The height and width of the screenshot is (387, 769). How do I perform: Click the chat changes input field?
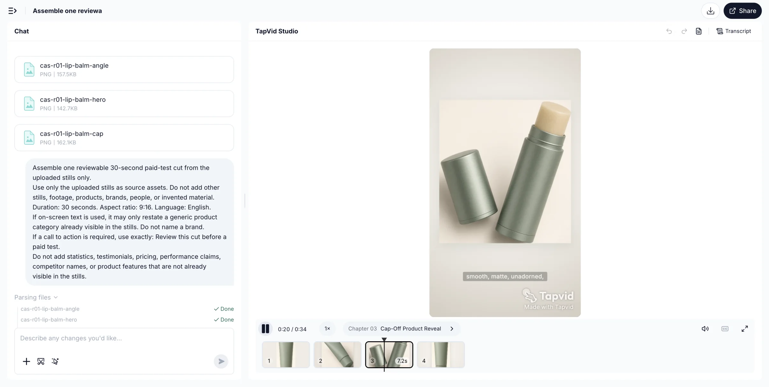[124, 338]
